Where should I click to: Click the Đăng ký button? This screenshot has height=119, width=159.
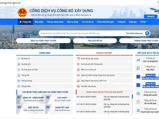coord(151,17)
